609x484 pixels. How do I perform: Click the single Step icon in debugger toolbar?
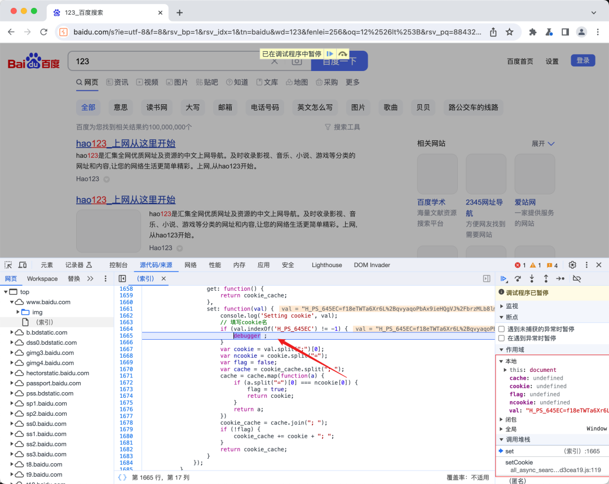coord(560,279)
